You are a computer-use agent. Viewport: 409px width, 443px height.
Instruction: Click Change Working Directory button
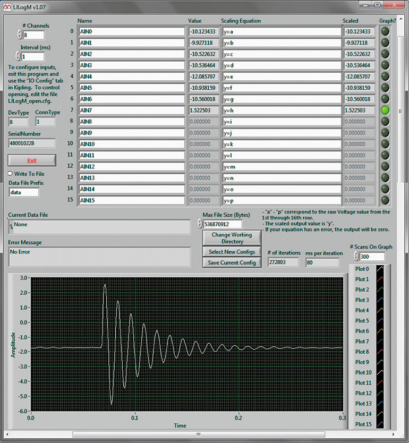[x=232, y=238]
